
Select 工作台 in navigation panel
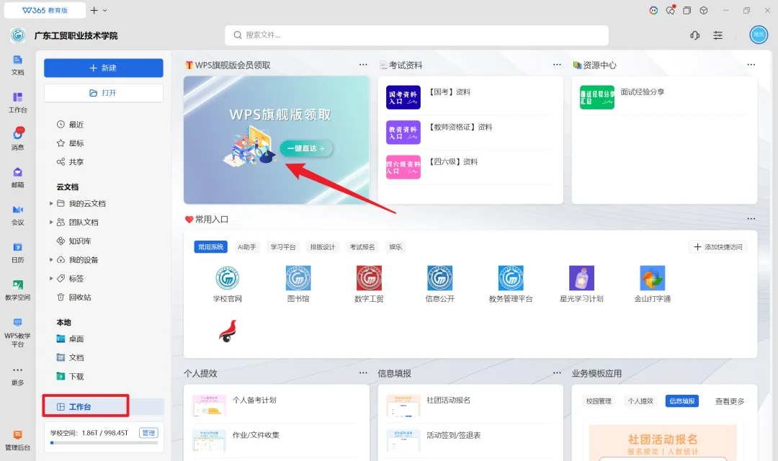pos(103,407)
